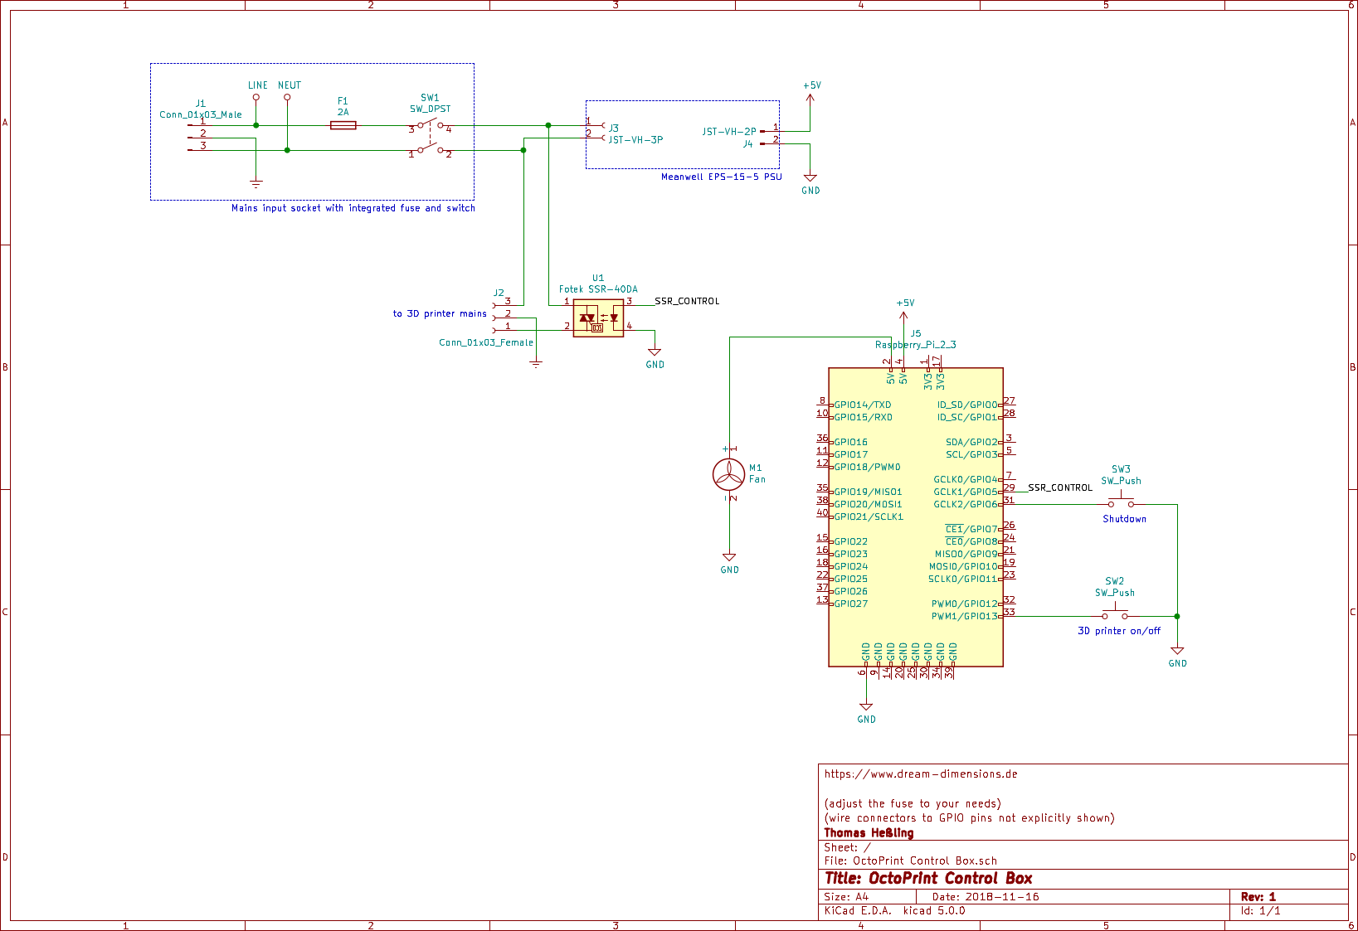Click the J2 connector reference label
Viewport: 1358px width, 931px height.
pos(499,293)
